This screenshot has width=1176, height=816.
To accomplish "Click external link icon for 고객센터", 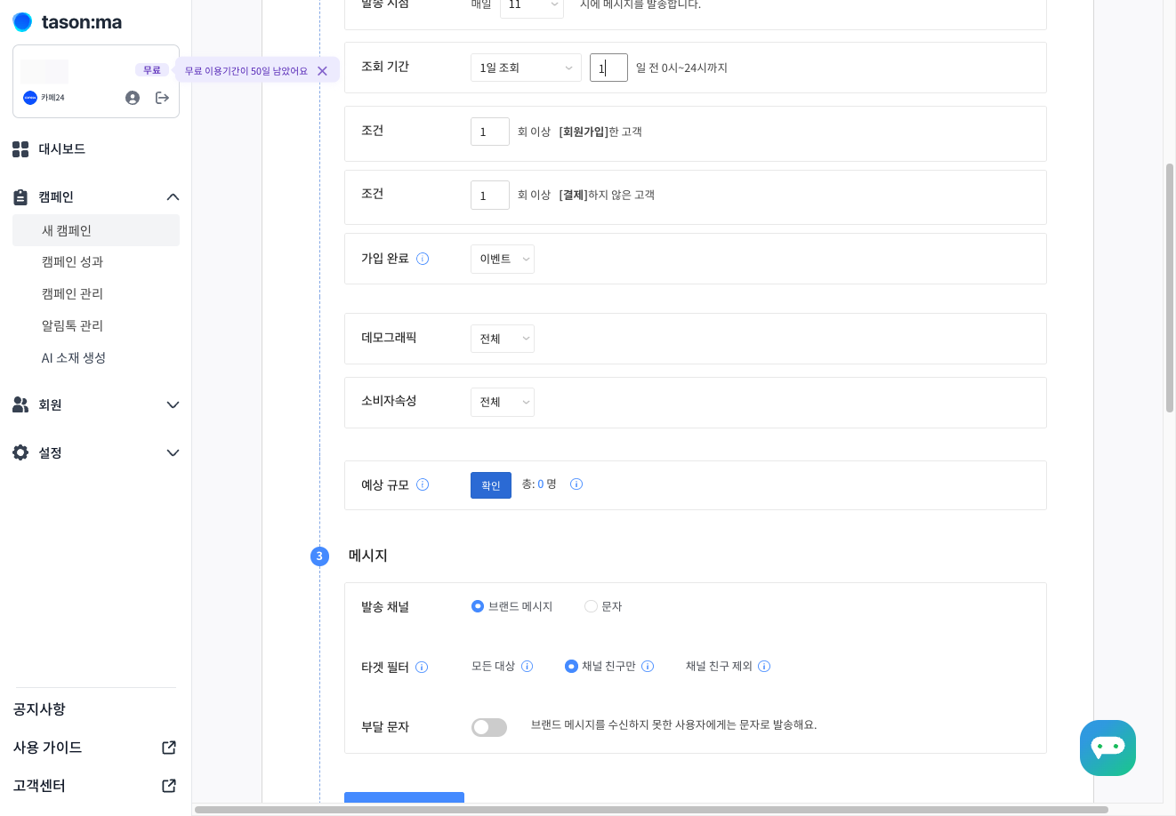I will [169, 786].
